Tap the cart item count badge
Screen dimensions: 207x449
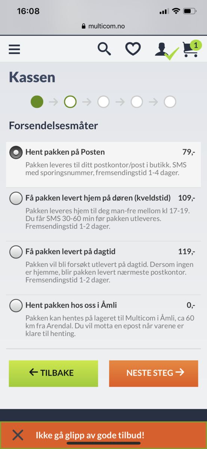click(x=195, y=46)
